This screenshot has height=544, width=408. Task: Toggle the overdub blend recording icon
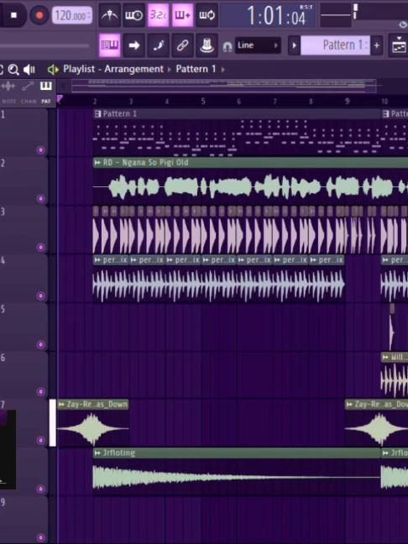(182, 15)
